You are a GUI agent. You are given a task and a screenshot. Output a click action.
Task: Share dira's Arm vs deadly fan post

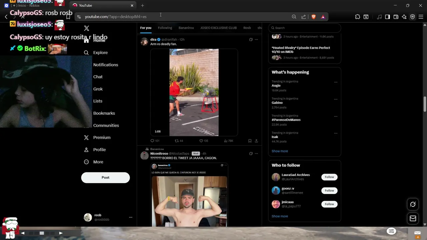tap(256, 141)
